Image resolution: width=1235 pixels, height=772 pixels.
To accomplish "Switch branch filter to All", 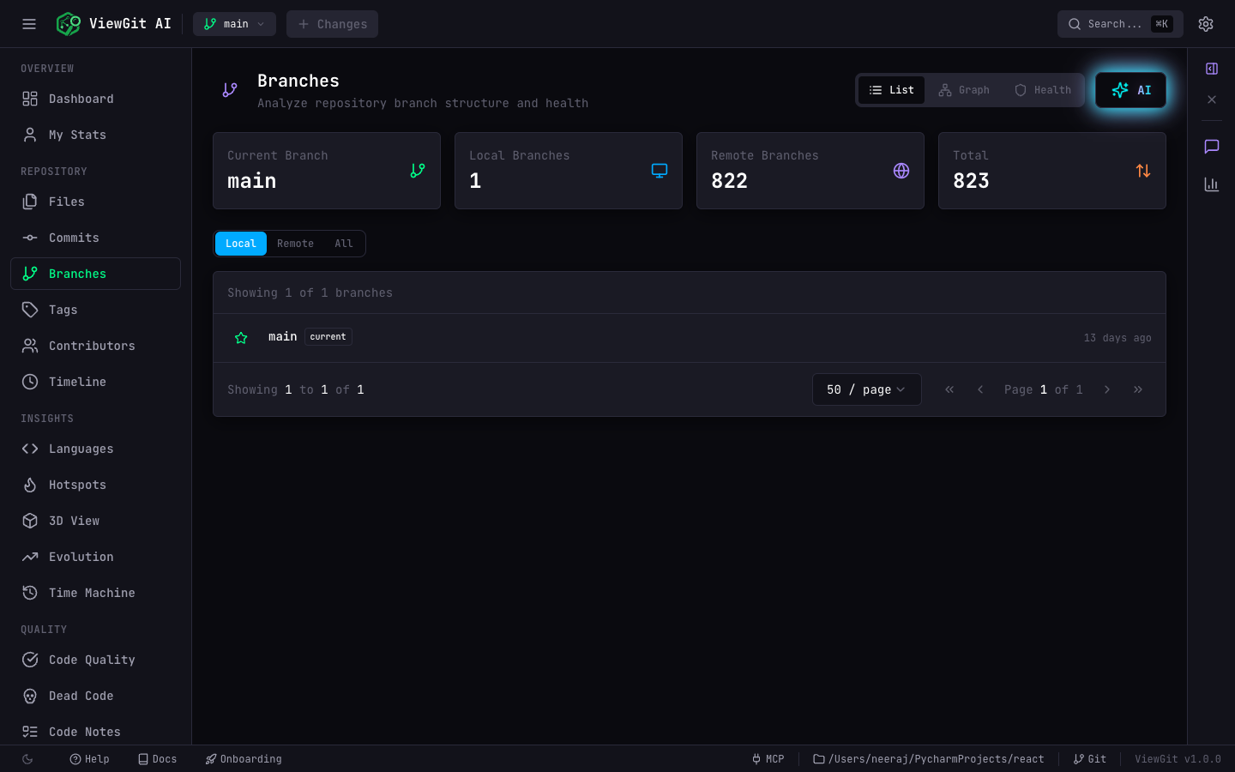I will pyautogui.click(x=343, y=244).
